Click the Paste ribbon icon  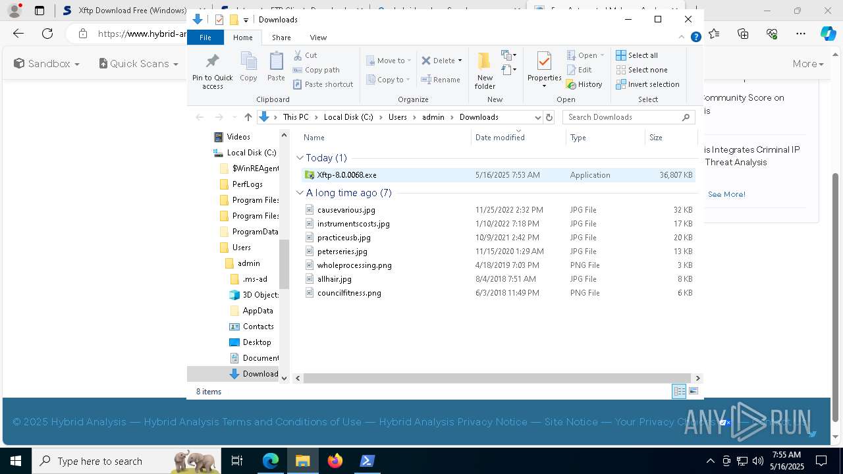point(276,67)
